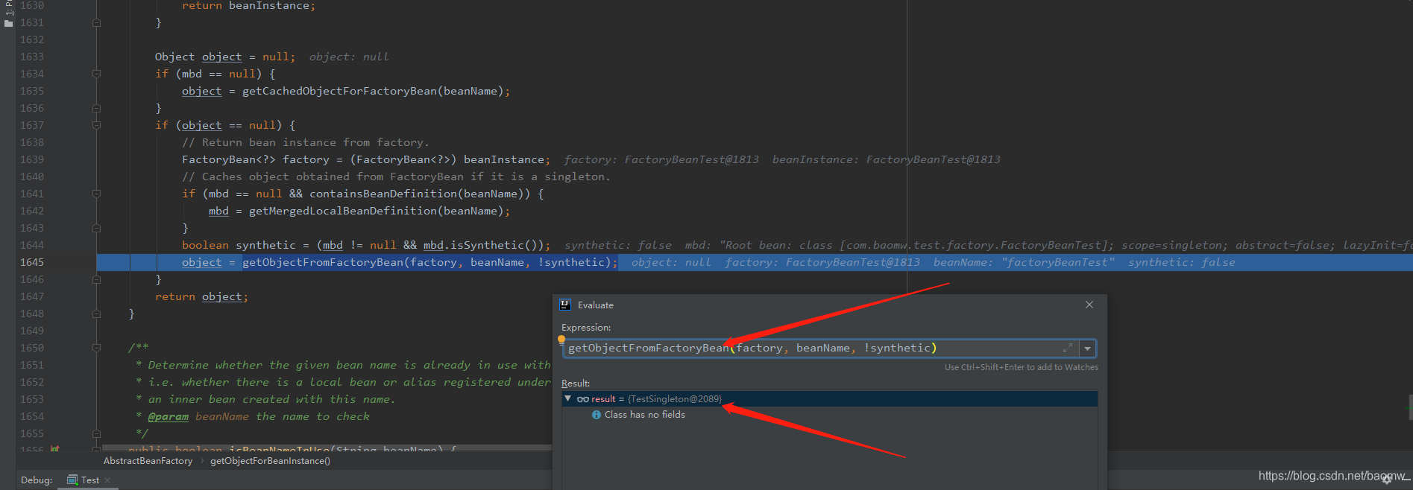
Task: Collapse the if block at line 1641
Action: pyautogui.click(x=96, y=194)
